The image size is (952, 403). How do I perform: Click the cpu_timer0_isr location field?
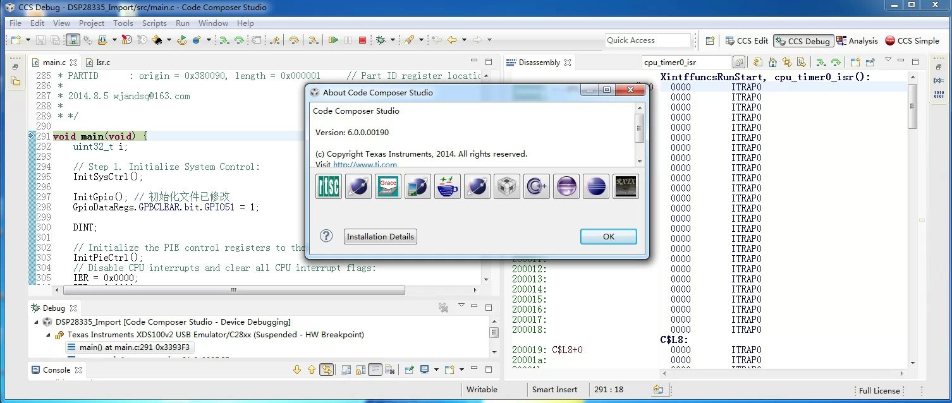[687, 63]
